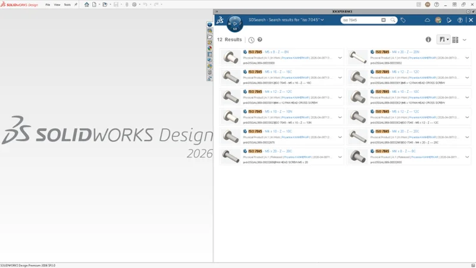Viewport: 476px width, 268px height.
Task: Open the 3DSearch title dropdown chevron
Action: [322, 20]
